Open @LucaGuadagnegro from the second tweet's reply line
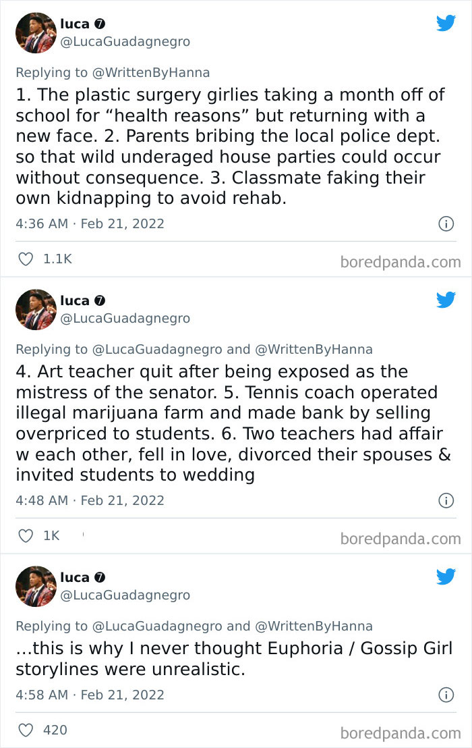The width and height of the screenshot is (472, 748). click(158, 349)
